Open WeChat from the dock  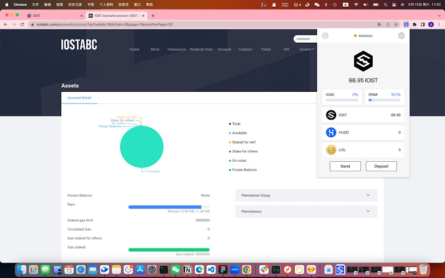(176, 269)
